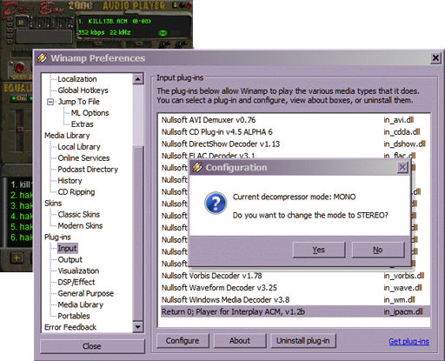Click the in_dshow.dll filename
Viewport: 445px width, 361px height.
pyautogui.click(x=404, y=144)
